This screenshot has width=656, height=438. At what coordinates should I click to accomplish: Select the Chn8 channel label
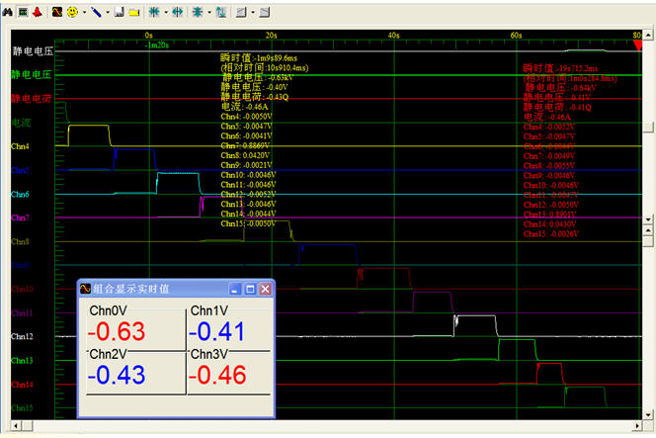coord(20,241)
